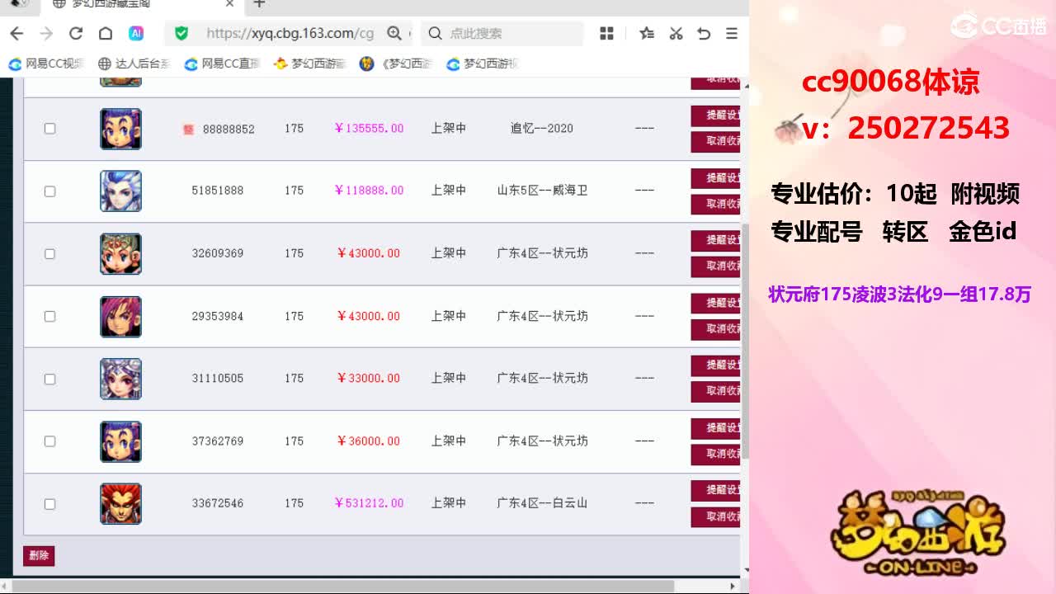
Task: Select the checkbox for ID 32609369
Action: 49,254
